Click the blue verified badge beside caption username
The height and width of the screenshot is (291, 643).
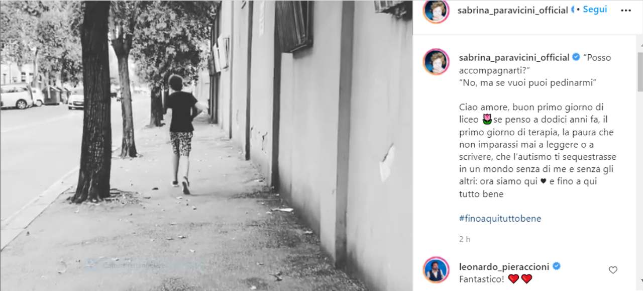click(x=576, y=57)
